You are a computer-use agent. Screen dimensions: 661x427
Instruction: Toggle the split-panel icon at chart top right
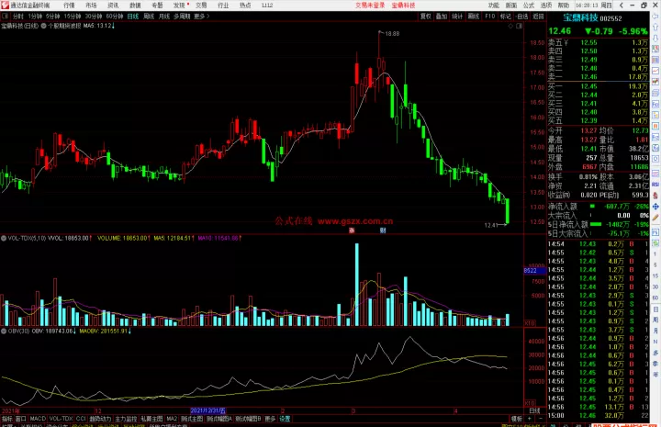pyautogui.click(x=520, y=26)
